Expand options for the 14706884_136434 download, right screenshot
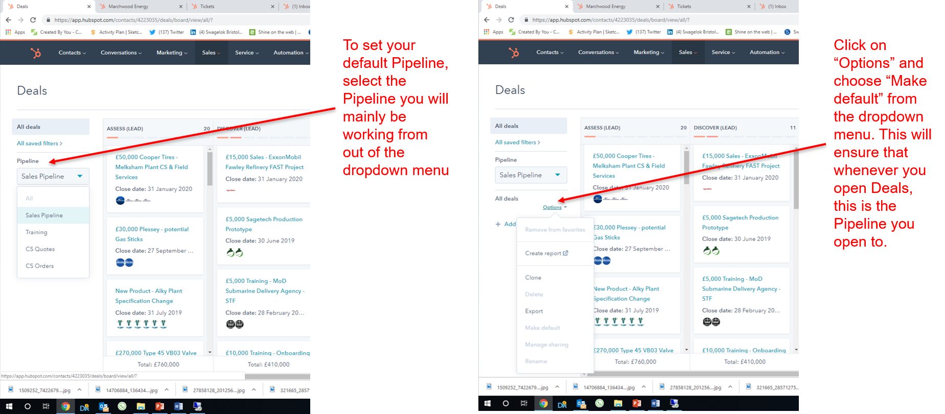This screenshot has height=414, width=945. [x=643, y=387]
